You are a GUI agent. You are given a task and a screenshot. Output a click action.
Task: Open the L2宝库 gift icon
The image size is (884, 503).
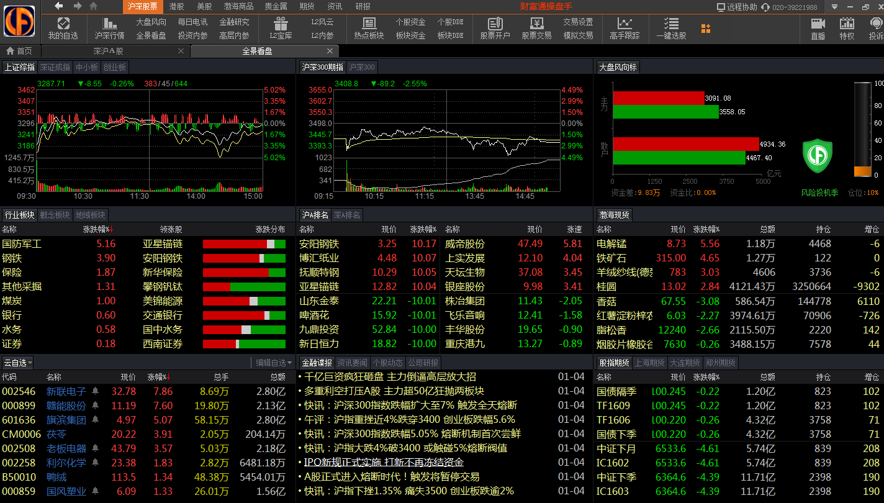pos(281,24)
